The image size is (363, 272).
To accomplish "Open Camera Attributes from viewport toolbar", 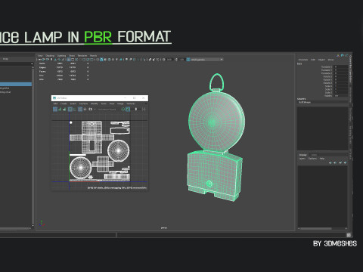I will 48,60.
